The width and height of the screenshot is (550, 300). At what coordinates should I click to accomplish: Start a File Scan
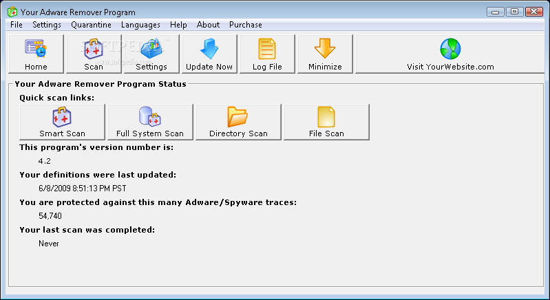tap(326, 122)
